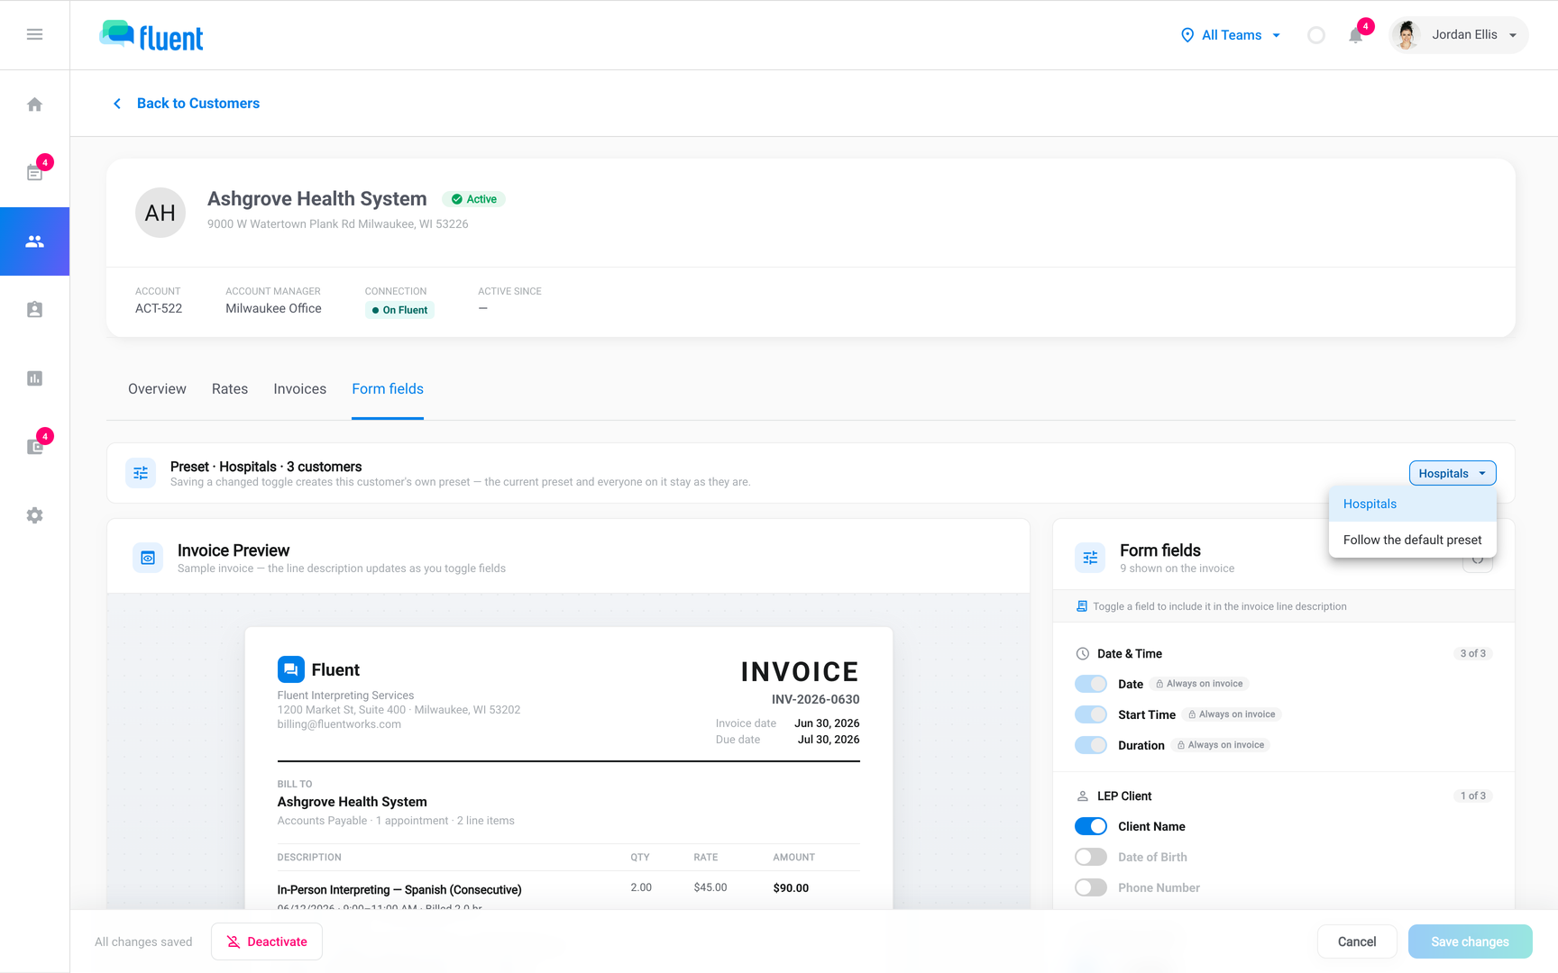The height and width of the screenshot is (973, 1558).
Task: Click Save changes button
Action: pos(1470,941)
